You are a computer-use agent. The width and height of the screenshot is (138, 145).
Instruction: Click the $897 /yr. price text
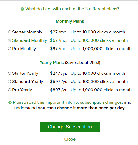click(x=59, y=90)
